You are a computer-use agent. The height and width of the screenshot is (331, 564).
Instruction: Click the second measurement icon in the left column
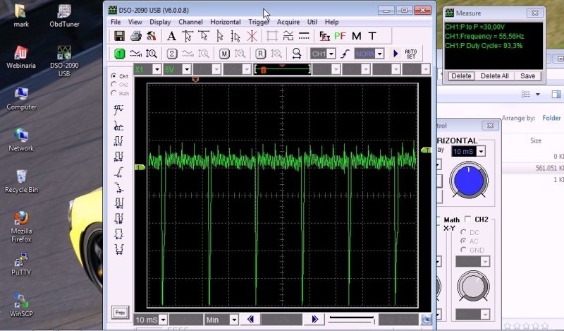click(118, 126)
